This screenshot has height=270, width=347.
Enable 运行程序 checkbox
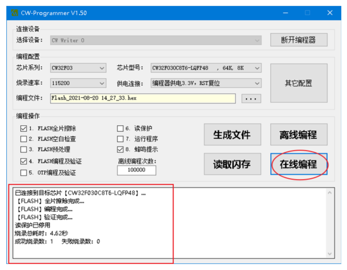(x=120, y=139)
